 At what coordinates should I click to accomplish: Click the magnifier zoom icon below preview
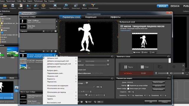(95, 102)
